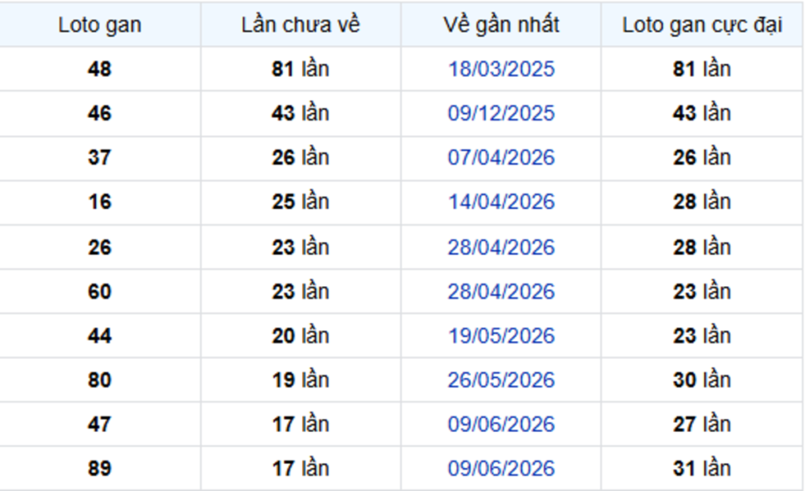805x491 pixels.
Task: Click "43 lần" under Lần chưa về for loto 46
Action: click(300, 113)
